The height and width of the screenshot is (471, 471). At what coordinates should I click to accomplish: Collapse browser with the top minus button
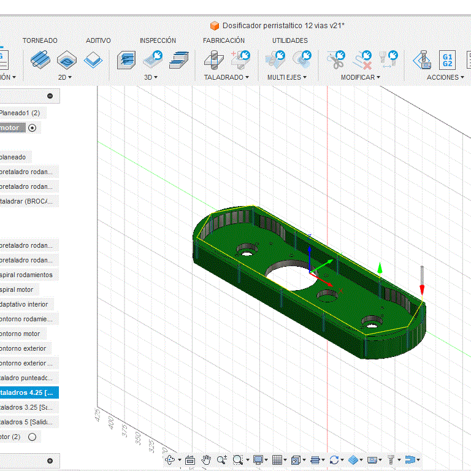(50, 96)
